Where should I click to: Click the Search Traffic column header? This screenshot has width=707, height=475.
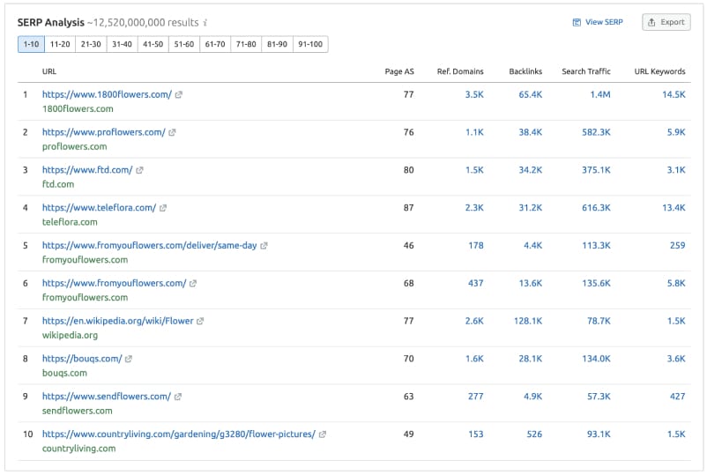[586, 71]
